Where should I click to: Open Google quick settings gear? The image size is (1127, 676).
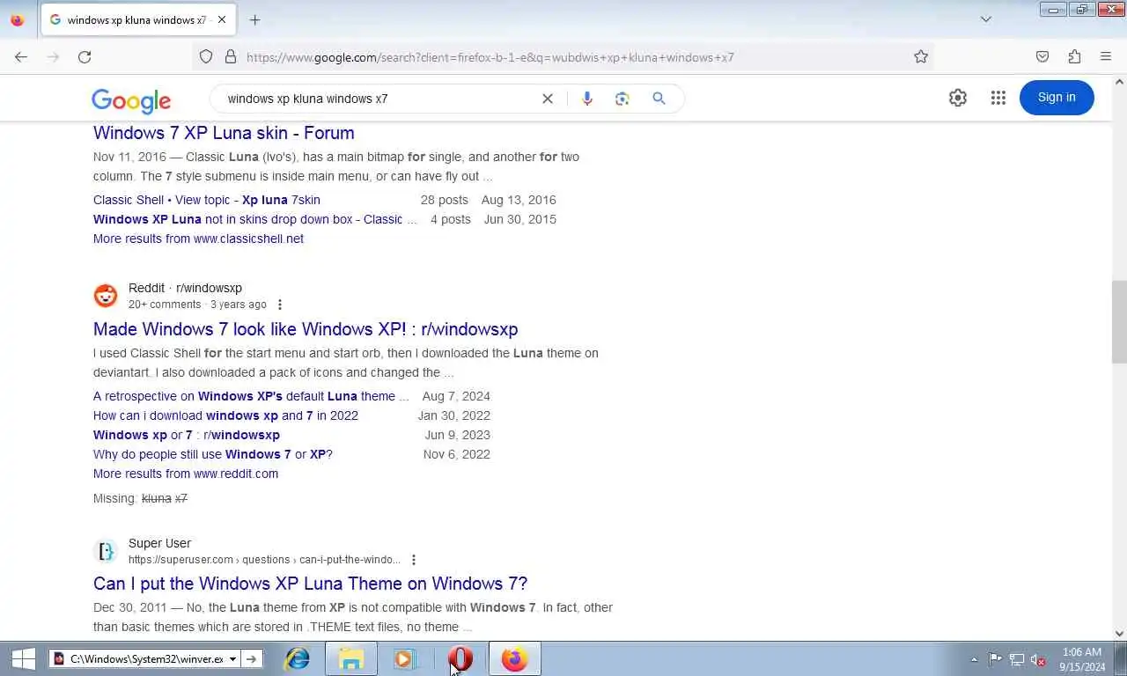coord(958,98)
